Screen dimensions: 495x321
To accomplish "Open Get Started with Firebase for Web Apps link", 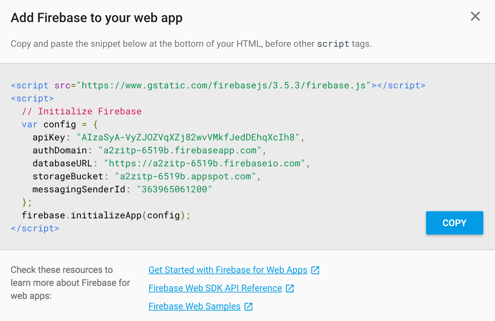I will pyautogui.click(x=228, y=270).
